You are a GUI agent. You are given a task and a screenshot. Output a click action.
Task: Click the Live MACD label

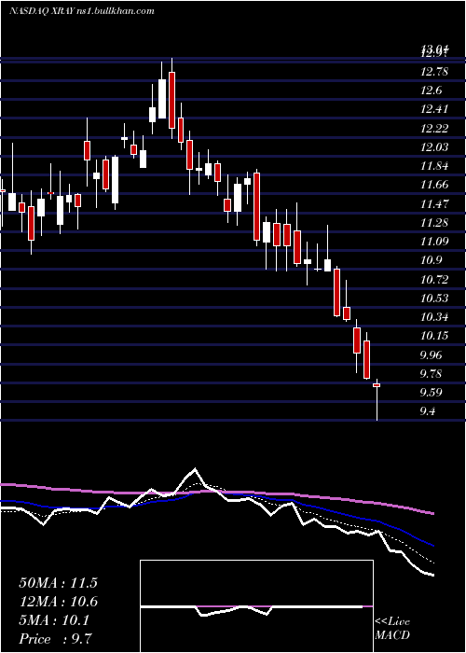click(x=392, y=629)
